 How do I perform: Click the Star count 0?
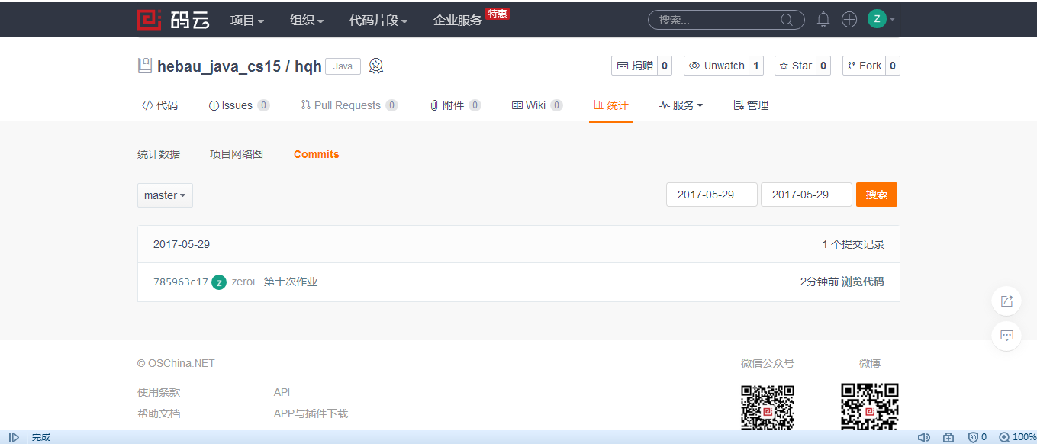pos(823,66)
